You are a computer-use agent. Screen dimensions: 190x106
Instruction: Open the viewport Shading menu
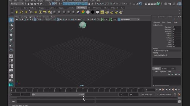click(24, 17)
